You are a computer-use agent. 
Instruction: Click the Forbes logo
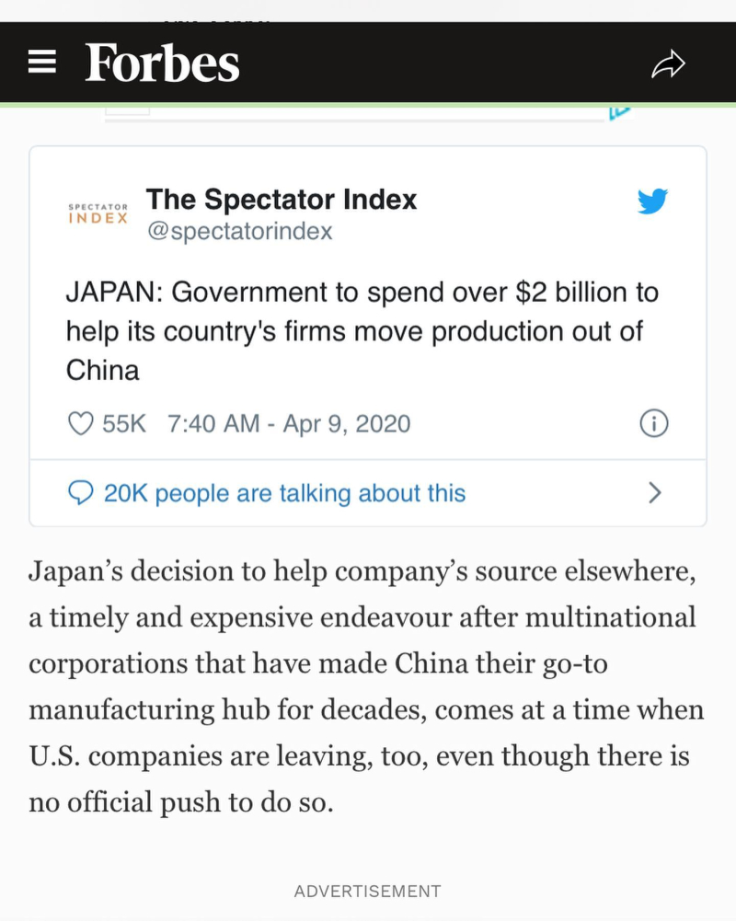[x=162, y=63]
